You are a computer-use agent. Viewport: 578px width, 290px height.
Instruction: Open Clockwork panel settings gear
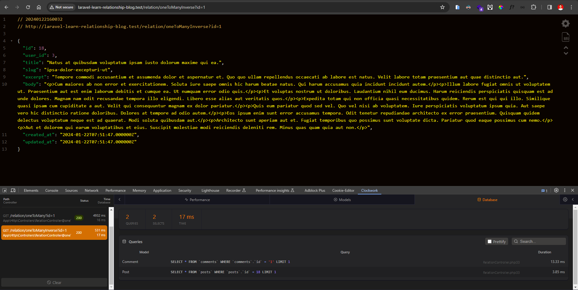[x=565, y=200]
